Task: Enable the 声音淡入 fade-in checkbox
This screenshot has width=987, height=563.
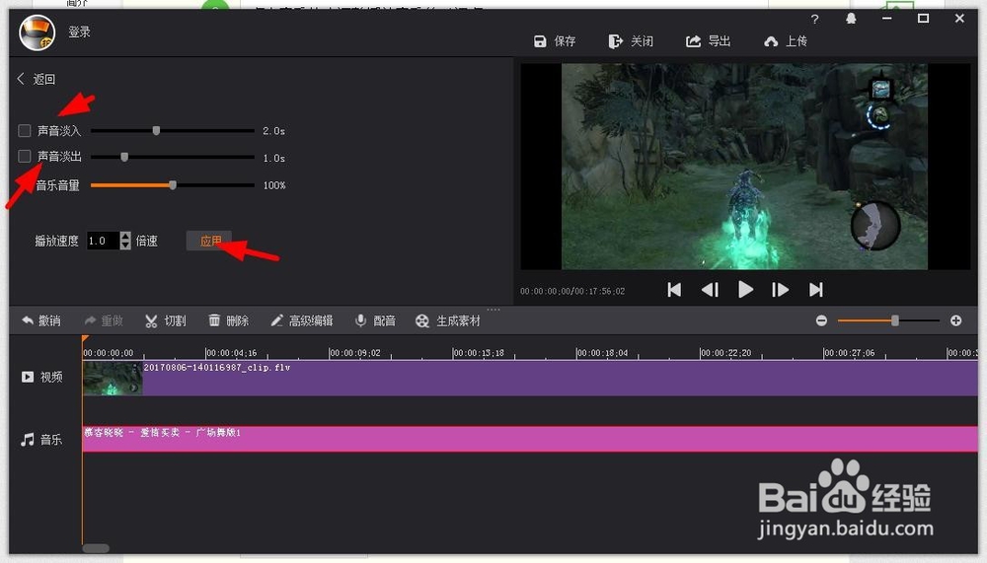Action: (25, 130)
